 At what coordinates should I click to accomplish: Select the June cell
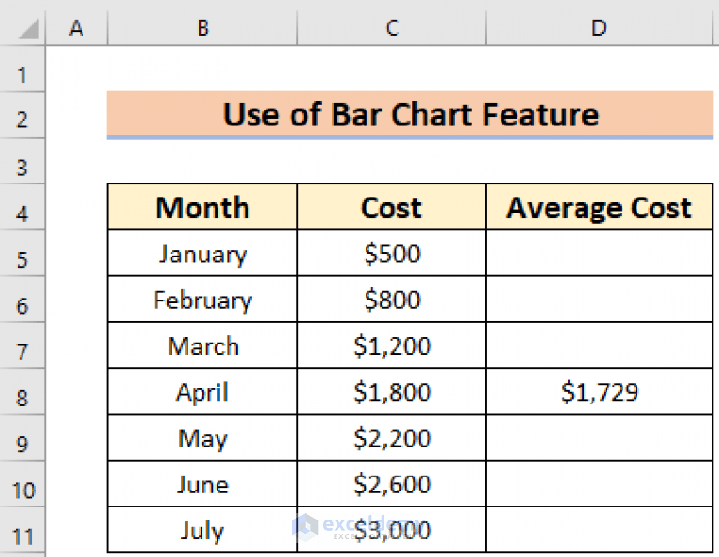(x=202, y=484)
